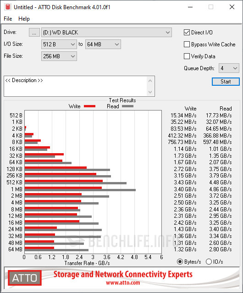Uncheck the Direct I/O checkbox
Image resolution: width=243 pixels, height=293 pixels.
pos(187,33)
